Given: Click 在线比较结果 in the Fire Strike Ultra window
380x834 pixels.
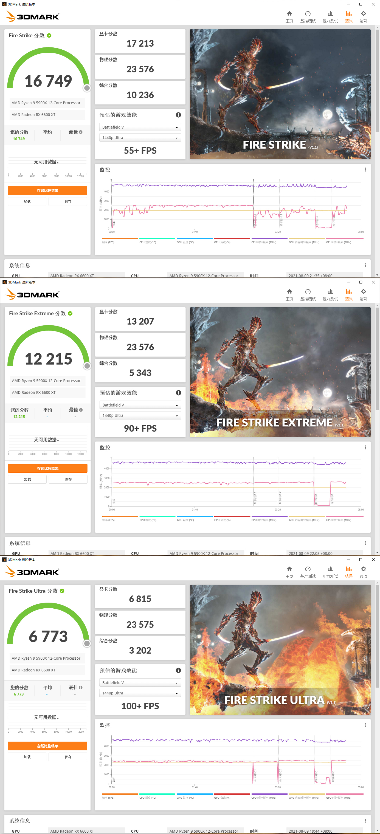Looking at the screenshot, I should 47,746.
